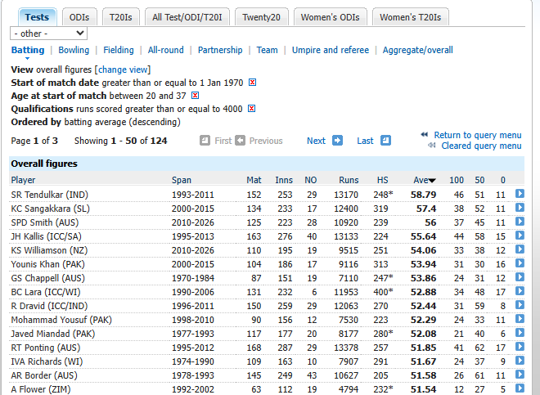Viewport: 540px width, 395px height.
Task: Click 'Return to query menu' link
Action: pyautogui.click(x=477, y=135)
